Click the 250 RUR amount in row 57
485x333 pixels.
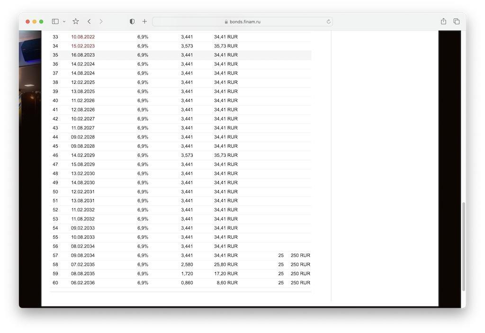click(300, 255)
